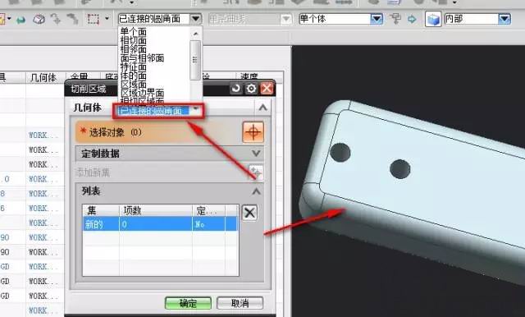Click the blue cube selection scope icon

(433, 19)
